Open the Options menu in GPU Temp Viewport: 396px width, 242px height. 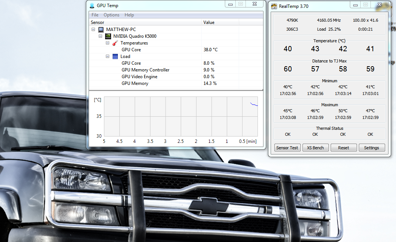click(x=111, y=15)
